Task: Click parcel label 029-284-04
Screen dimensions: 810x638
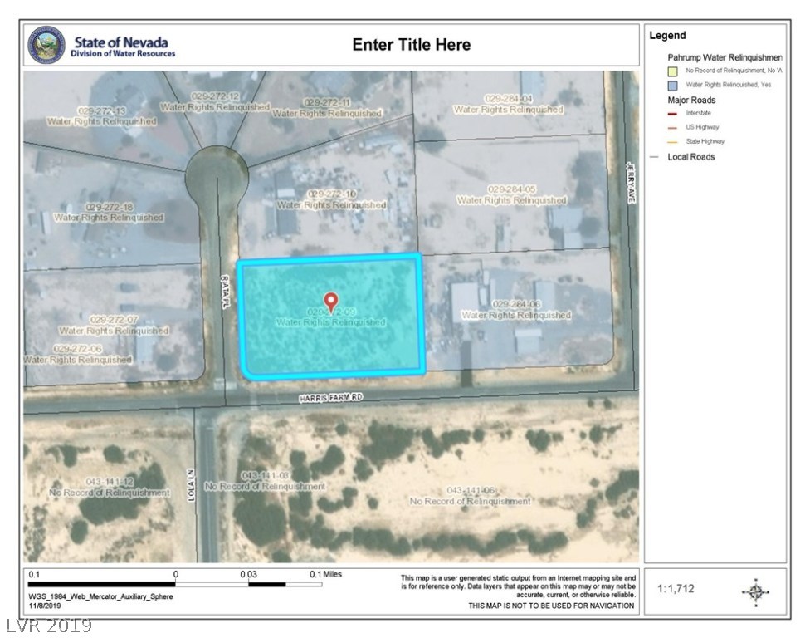Action: (x=508, y=99)
